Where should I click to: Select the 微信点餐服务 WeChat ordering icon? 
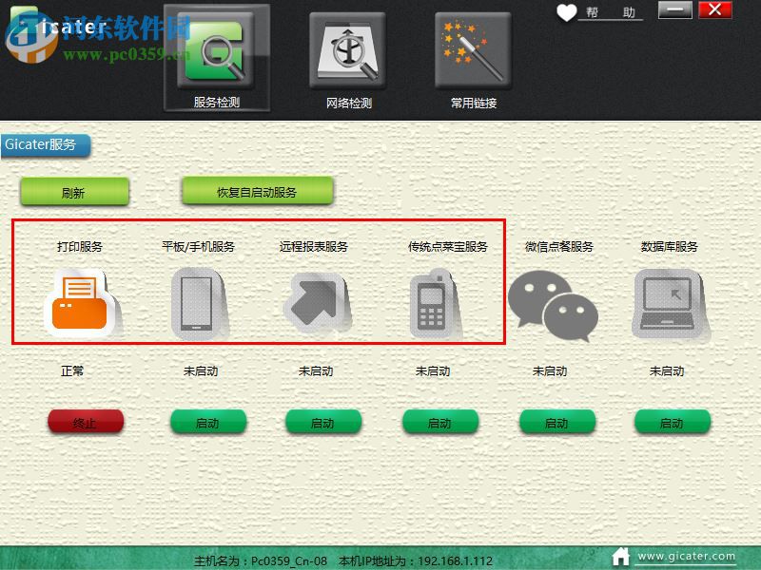click(552, 304)
